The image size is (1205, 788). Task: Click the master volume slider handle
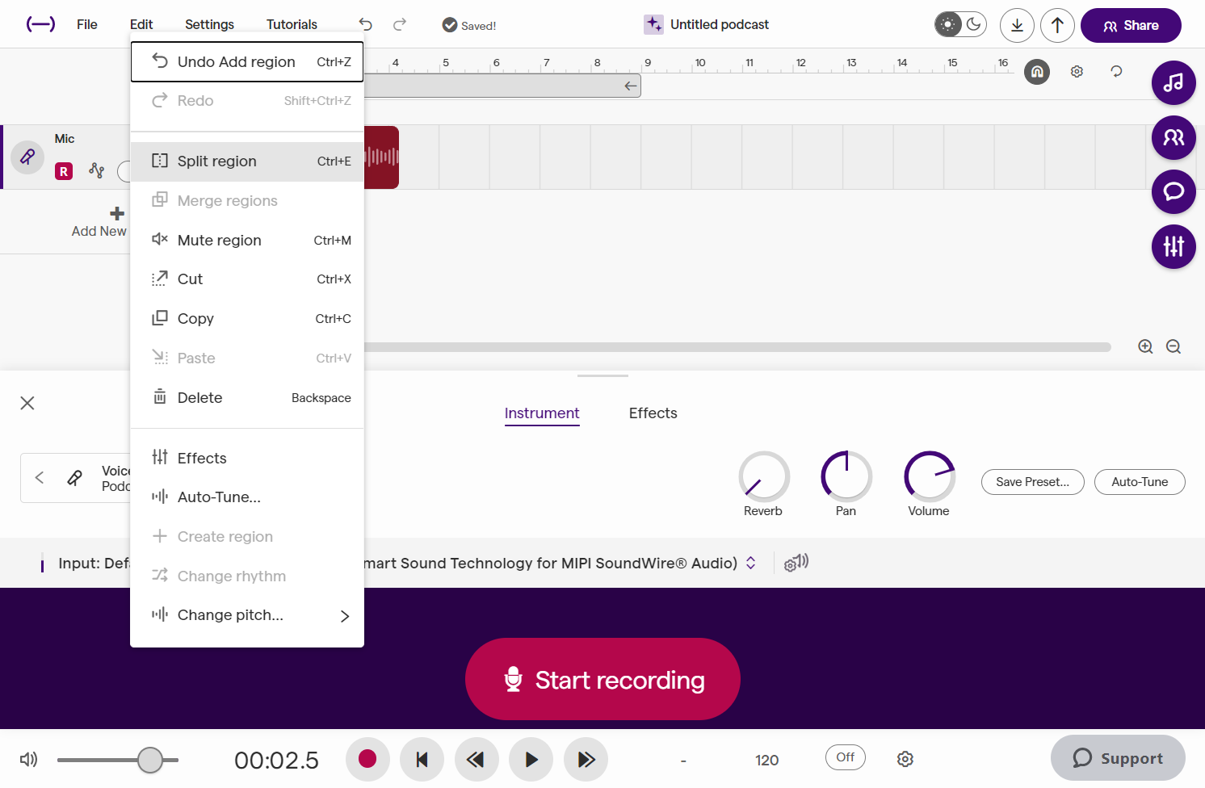point(150,760)
